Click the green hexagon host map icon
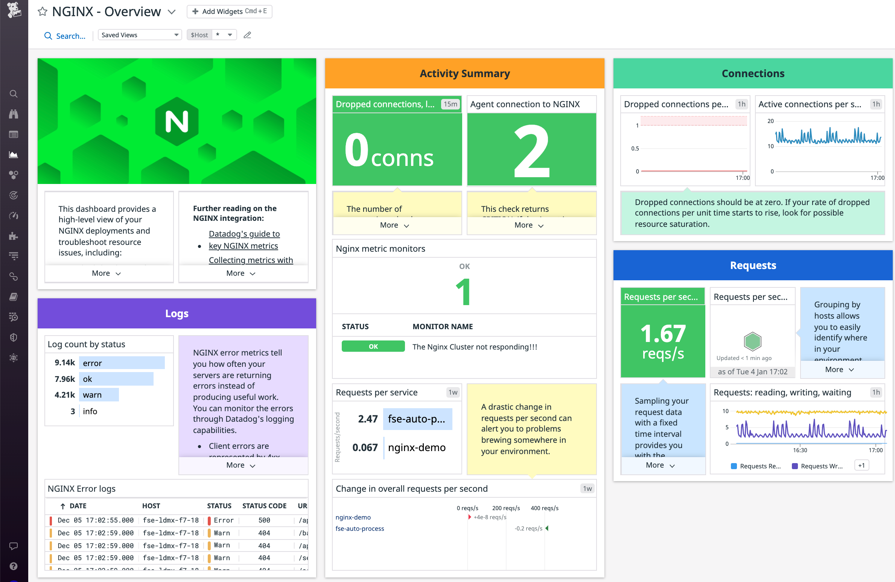Screen dimensions: 895x582 click(x=752, y=341)
